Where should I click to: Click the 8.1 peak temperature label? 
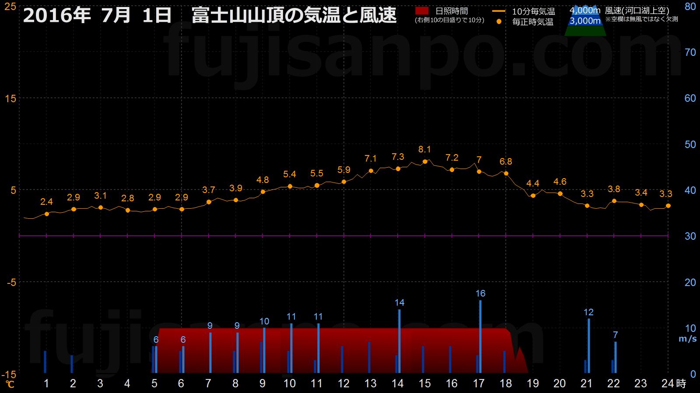pos(424,149)
